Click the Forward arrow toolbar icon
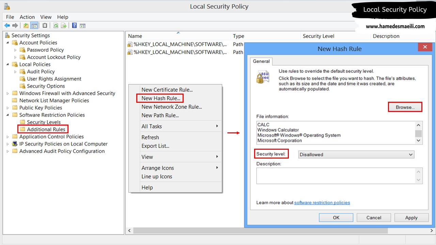The height and width of the screenshot is (245, 436). pyautogui.click(x=15, y=26)
